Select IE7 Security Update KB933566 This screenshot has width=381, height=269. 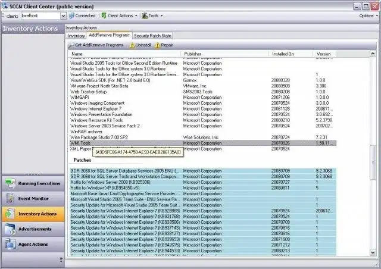pos(203,222)
